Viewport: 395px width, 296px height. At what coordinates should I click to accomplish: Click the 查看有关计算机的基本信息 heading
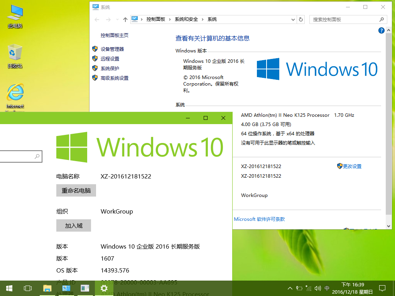213,38
